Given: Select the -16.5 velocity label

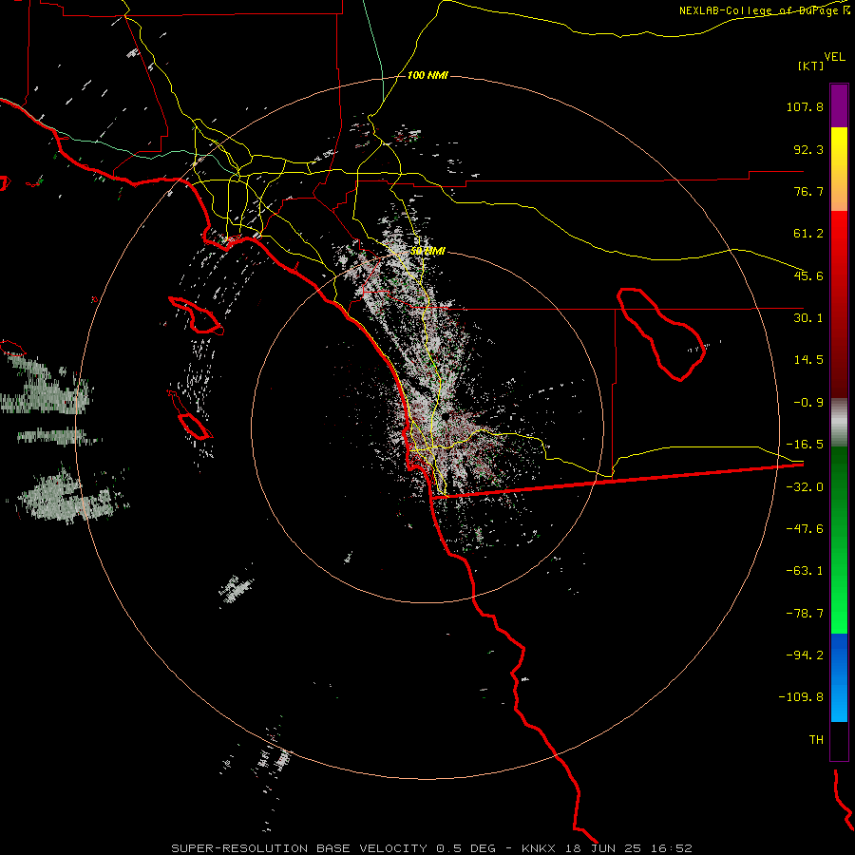Looking at the screenshot, I should (805, 445).
